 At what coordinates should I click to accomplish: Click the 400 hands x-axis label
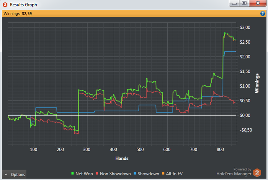click(113, 150)
